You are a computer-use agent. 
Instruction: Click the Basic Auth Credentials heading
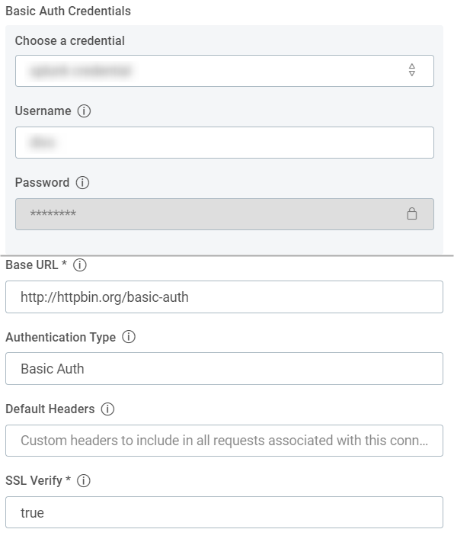tap(68, 11)
